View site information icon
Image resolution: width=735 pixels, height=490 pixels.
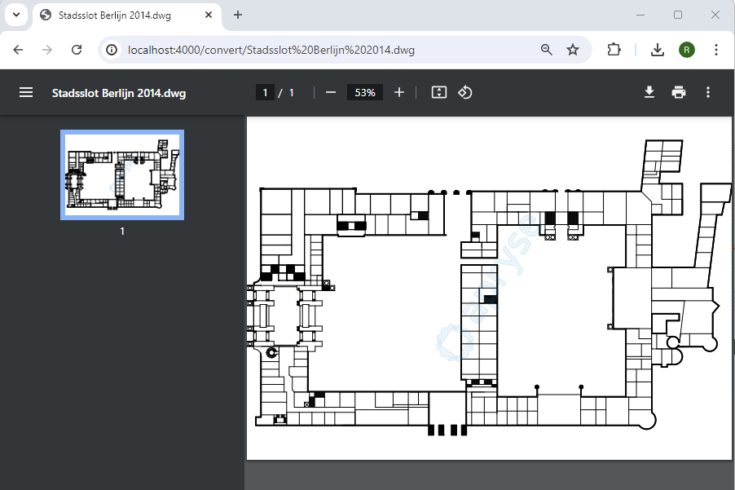(x=112, y=50)
